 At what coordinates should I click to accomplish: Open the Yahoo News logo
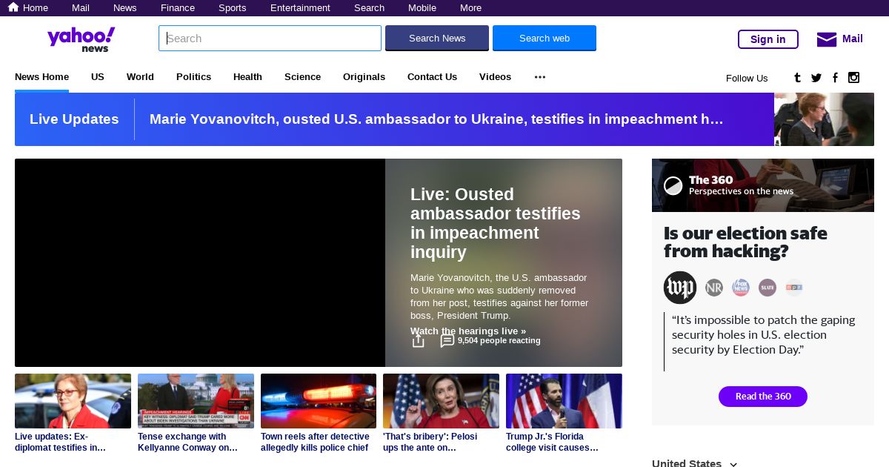[x=81, y=39]
